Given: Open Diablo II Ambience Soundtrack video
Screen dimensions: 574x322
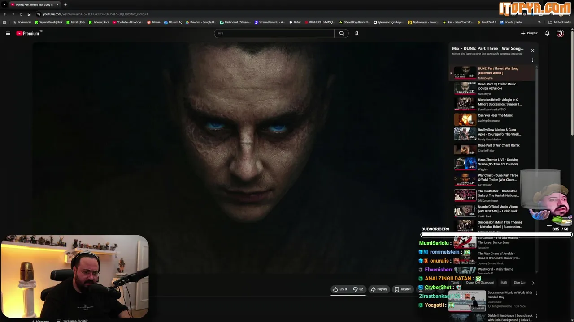Looking at the screenshot, I should [x=491, y=318].
